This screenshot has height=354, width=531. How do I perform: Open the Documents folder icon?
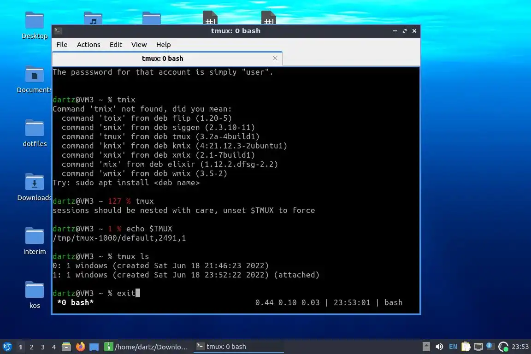coord(35,80)
